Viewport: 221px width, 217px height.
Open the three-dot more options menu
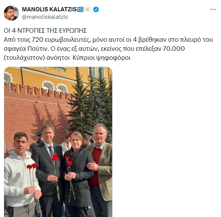pyautogui.click(x=213, y=9)
